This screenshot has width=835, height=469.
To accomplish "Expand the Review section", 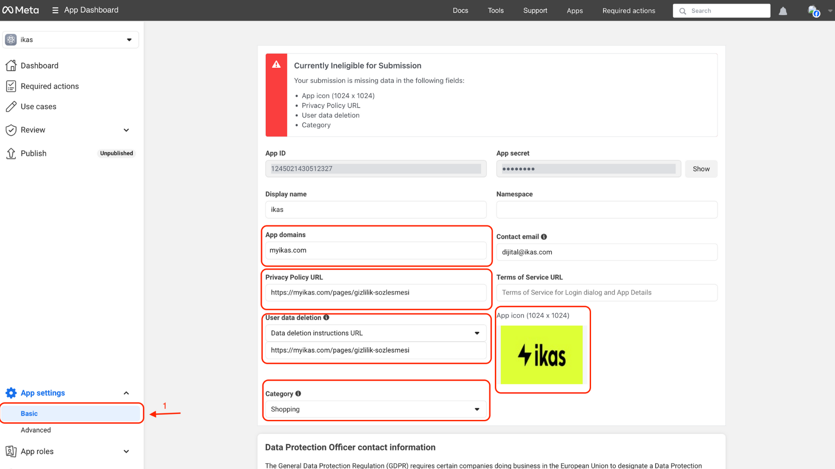I will [126, 130].
